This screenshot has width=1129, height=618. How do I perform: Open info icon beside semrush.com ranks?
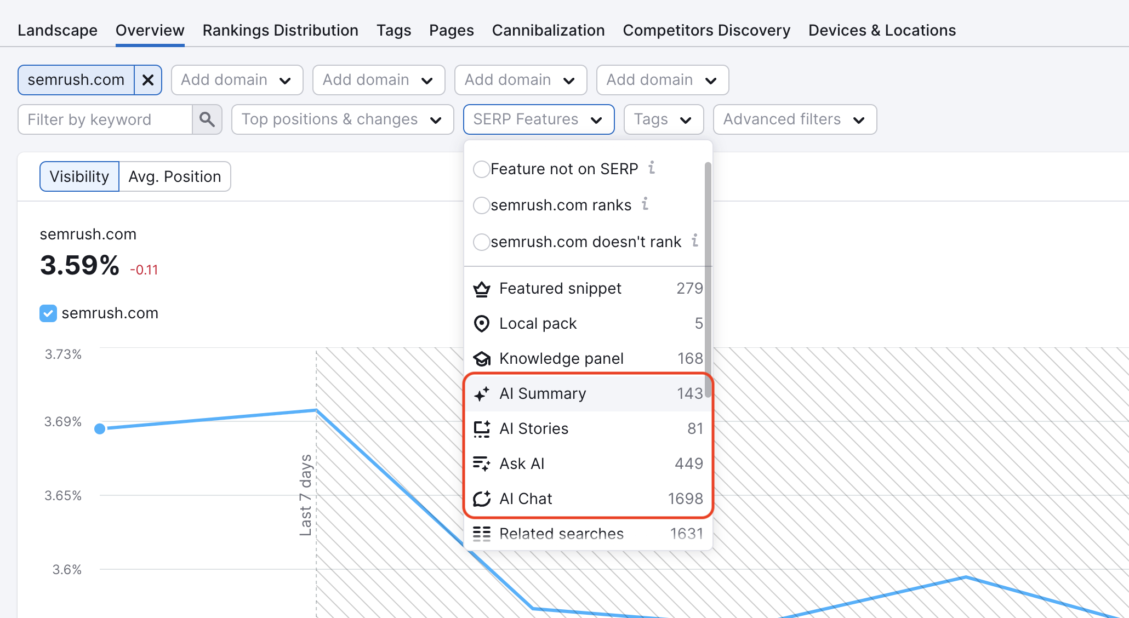645,204
